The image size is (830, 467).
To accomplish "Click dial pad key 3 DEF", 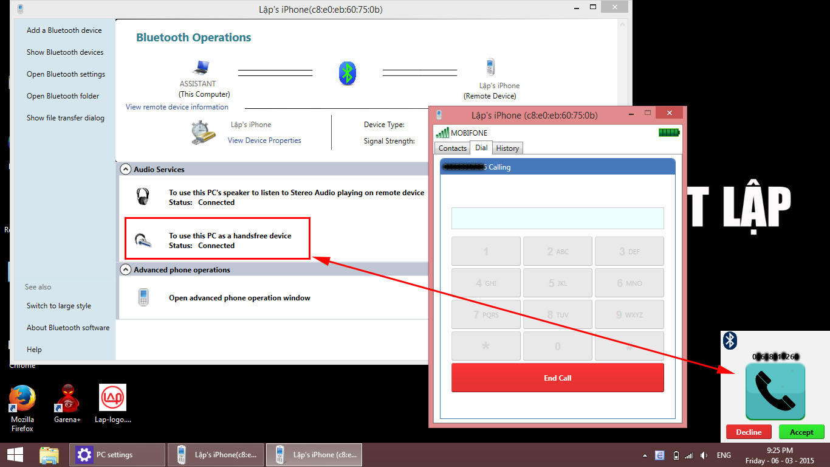I will 629,251.
